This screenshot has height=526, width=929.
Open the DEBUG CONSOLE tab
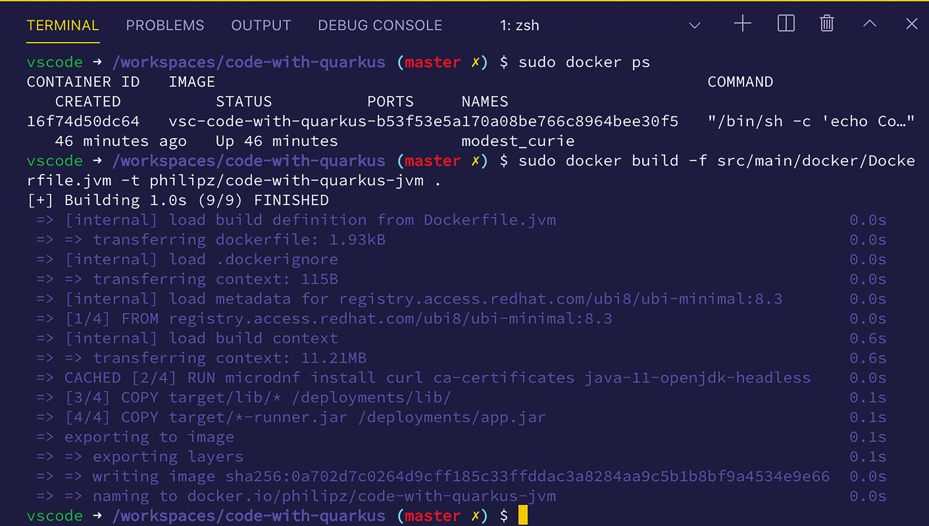pyautogui.click(x=380, y=26)
